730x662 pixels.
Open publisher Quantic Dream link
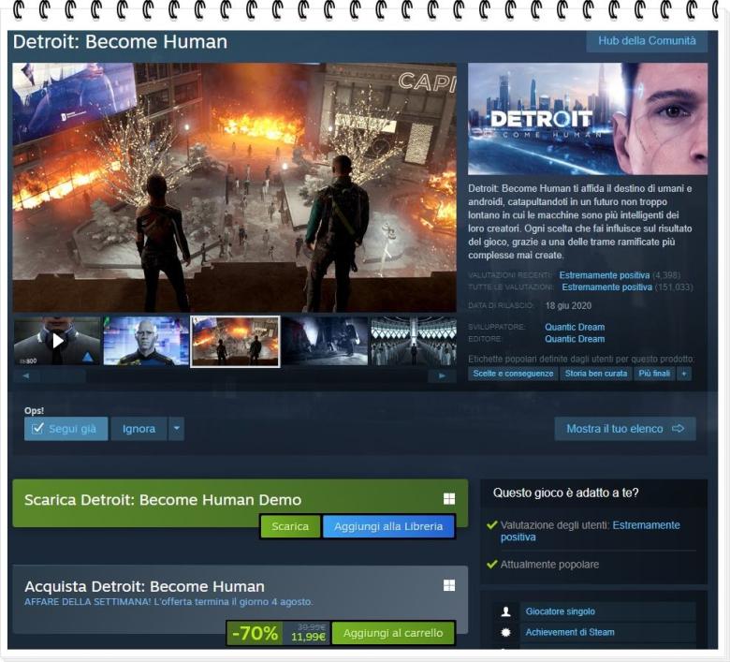pyautogui.click(x=575, y=339)
